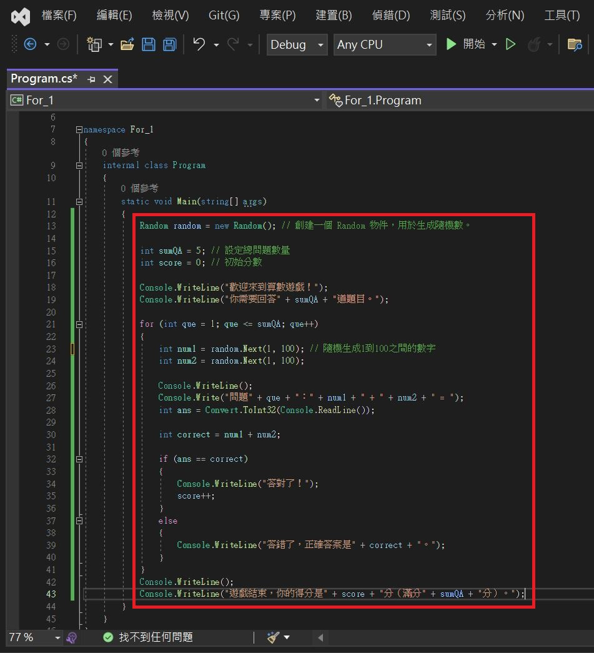Open the 偵錯(D) menu
The width and height of the screenshot is (594, 653).
[x=391, y=16]
